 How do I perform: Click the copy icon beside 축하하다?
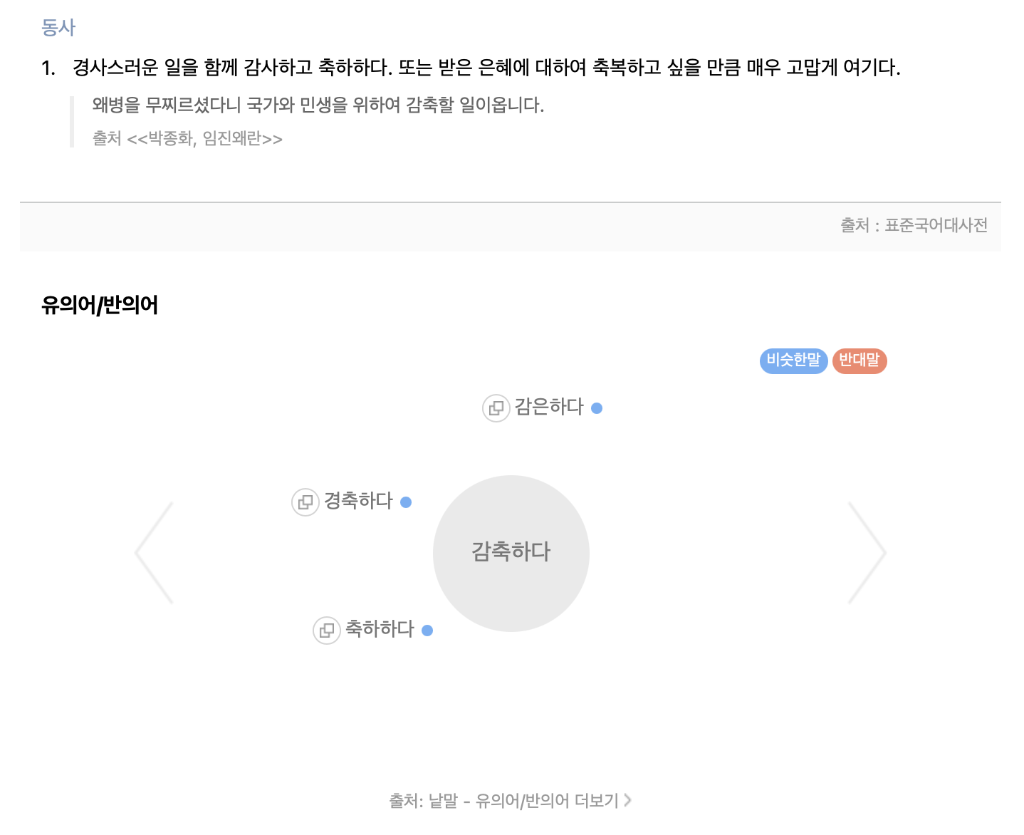pyautogui.click(x=327, y=631)
